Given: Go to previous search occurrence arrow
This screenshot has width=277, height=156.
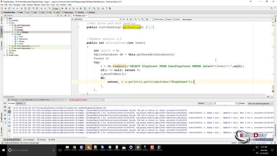Looking at the screenshot, I should point(124,19).
